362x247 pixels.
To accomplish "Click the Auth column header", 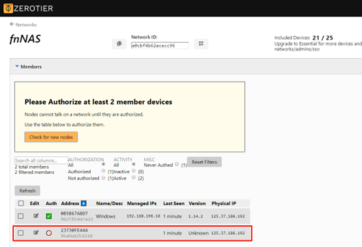I will click(51, 203).
